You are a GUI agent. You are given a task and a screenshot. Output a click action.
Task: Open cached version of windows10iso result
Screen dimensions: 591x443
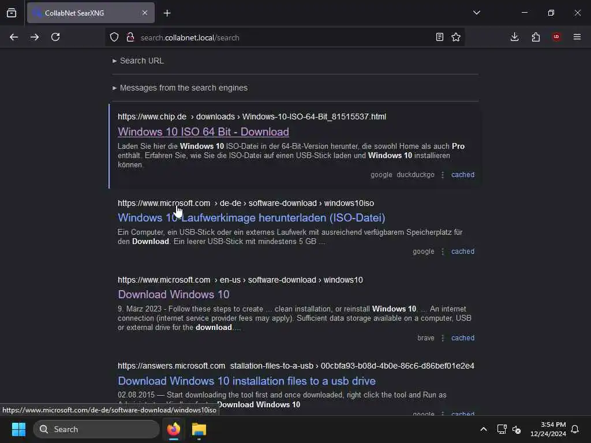click(x=463, y=251)
